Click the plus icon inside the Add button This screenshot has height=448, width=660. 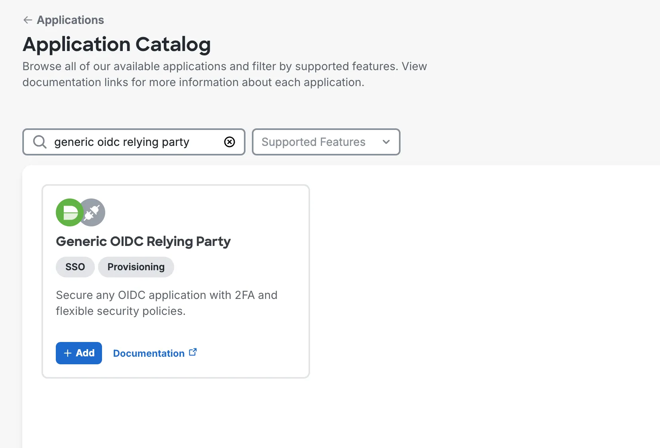point(67,353)
